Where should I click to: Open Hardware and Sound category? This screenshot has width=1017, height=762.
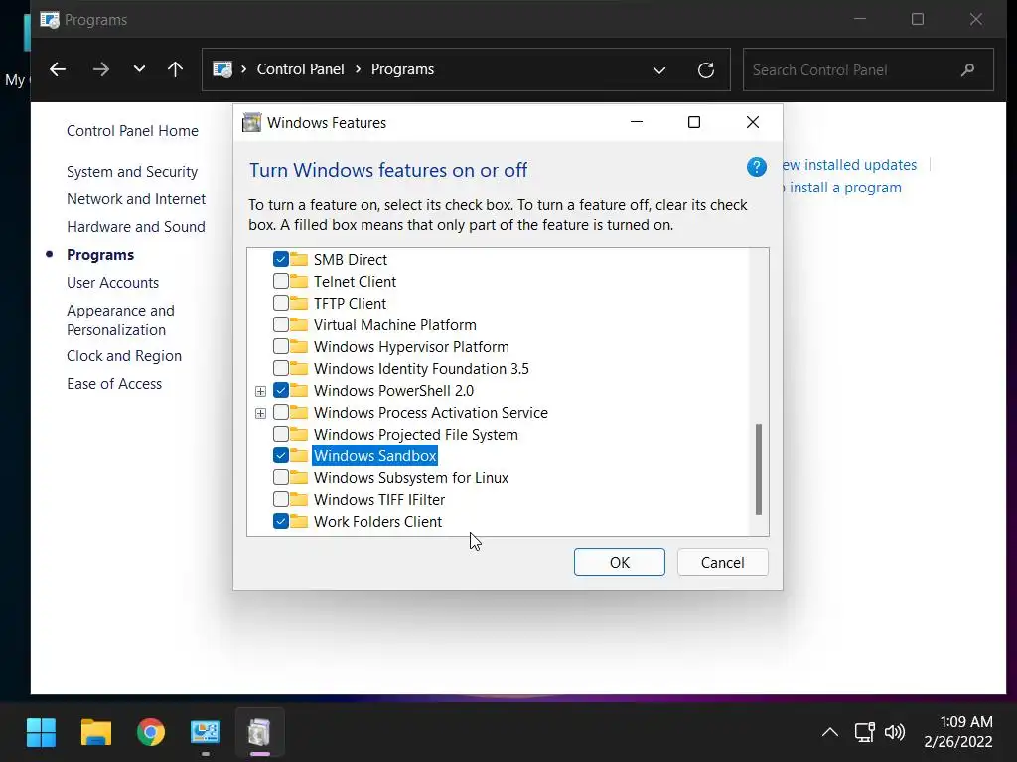point(135,227)
